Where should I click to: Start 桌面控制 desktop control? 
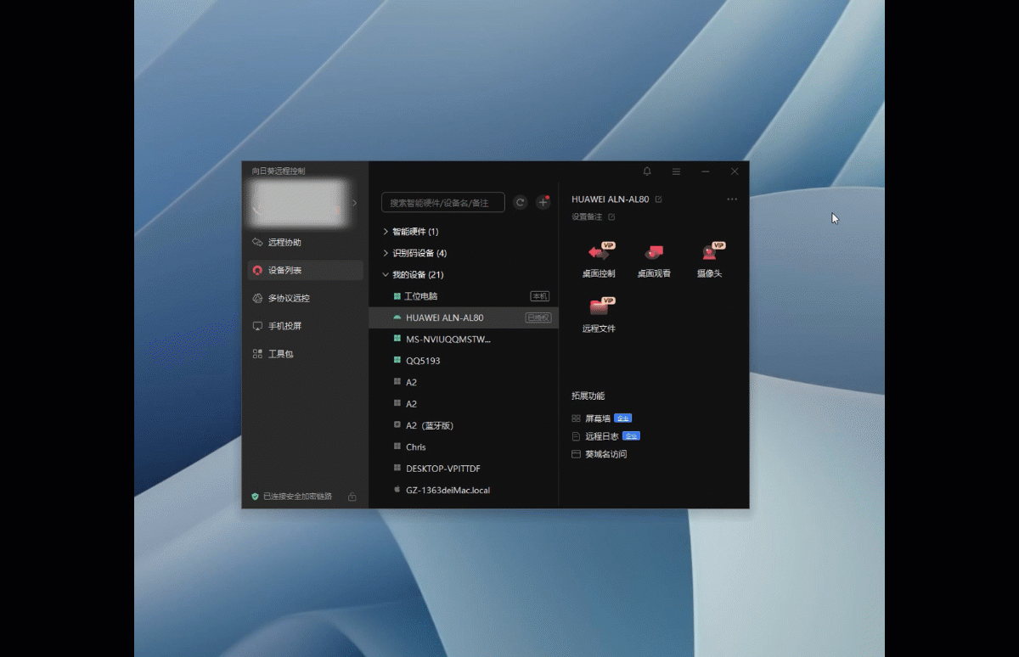point(599,261)
